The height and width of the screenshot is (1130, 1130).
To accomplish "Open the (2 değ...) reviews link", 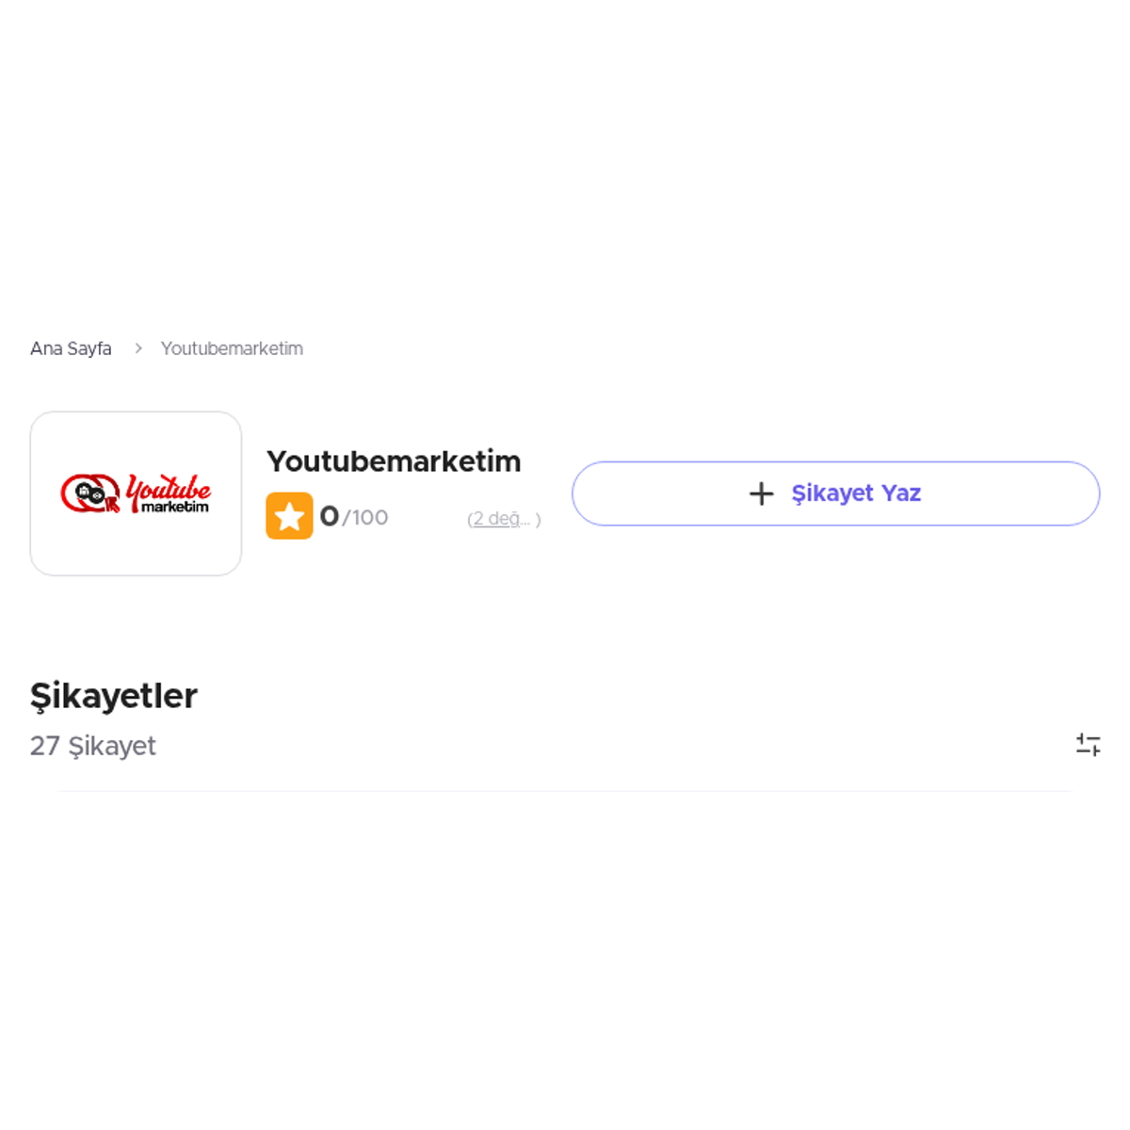I will (504, 519).
